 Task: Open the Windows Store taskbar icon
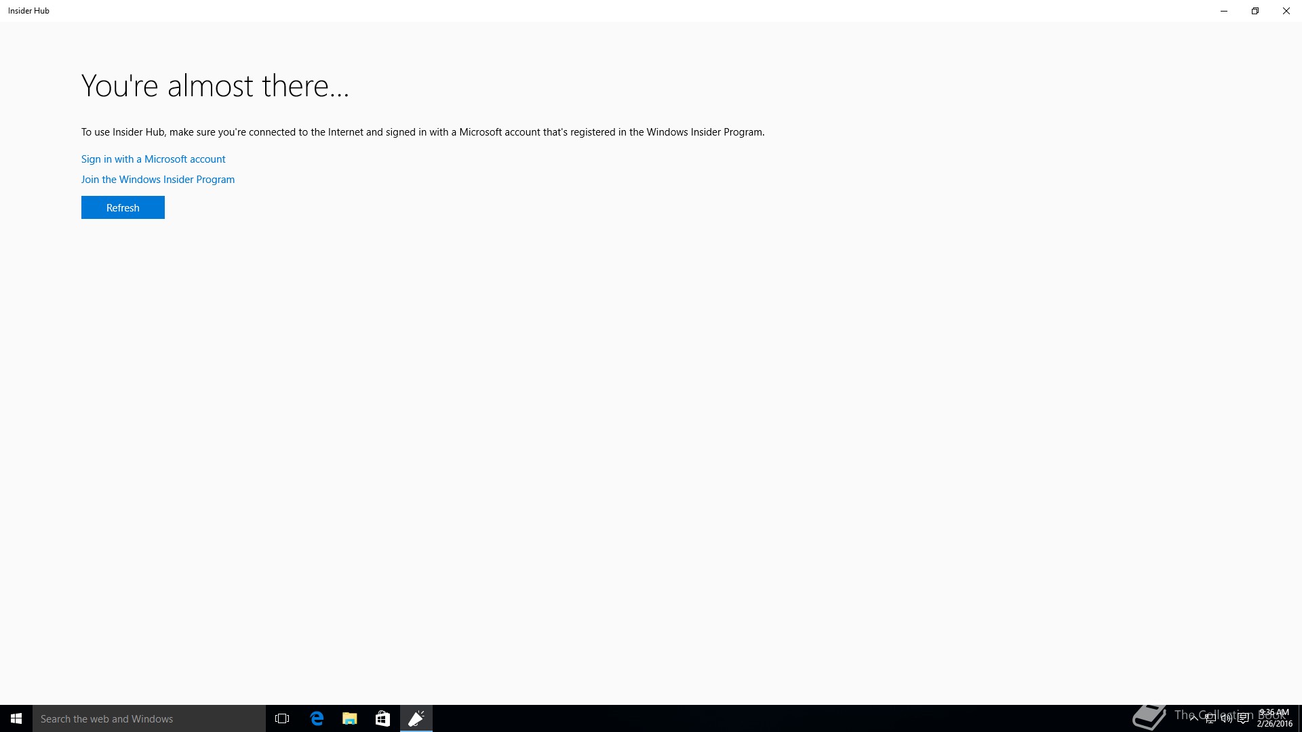point(382,718)
